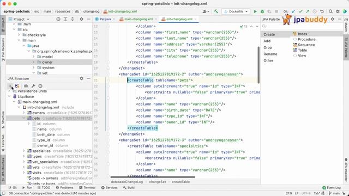Open the Services tool window
This screenshot has height=196, width=349.
(109, 187)
